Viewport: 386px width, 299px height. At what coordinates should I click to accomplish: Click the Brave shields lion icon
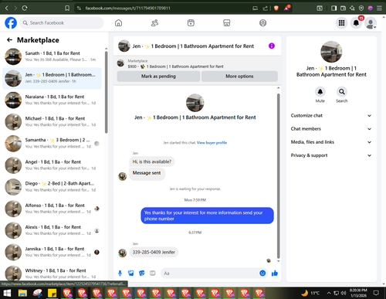tap(276, 8)
